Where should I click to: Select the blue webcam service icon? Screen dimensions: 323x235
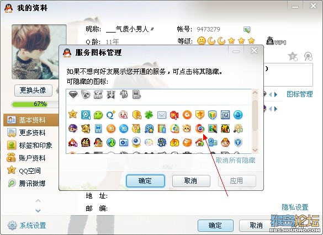(x=136, y=142)
